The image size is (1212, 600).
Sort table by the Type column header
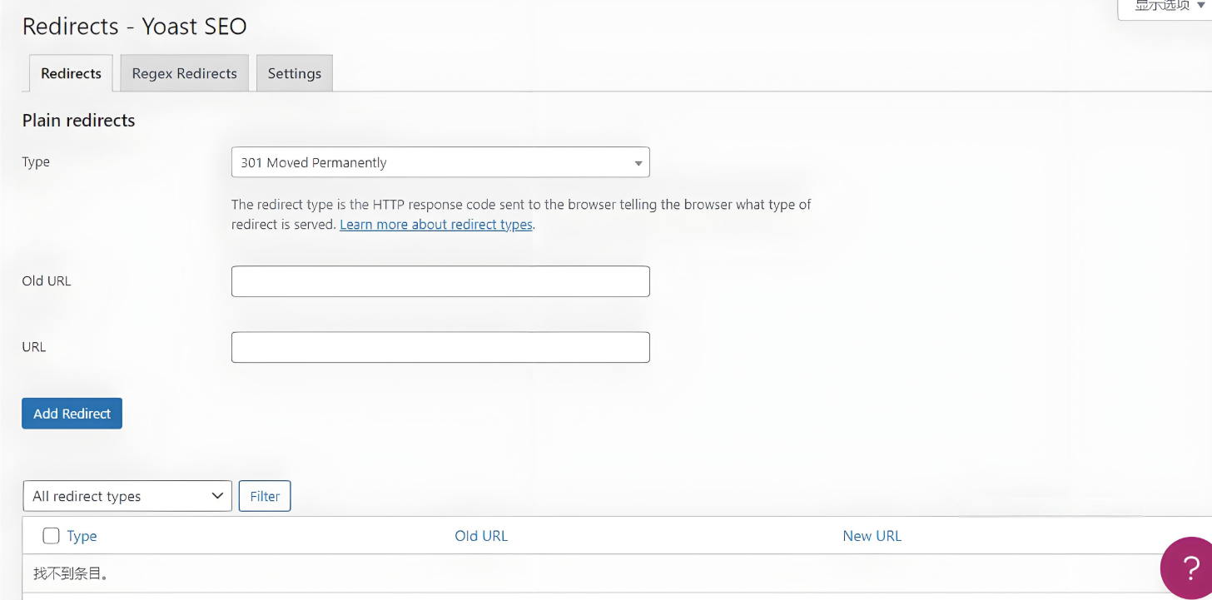click(82, 536)
